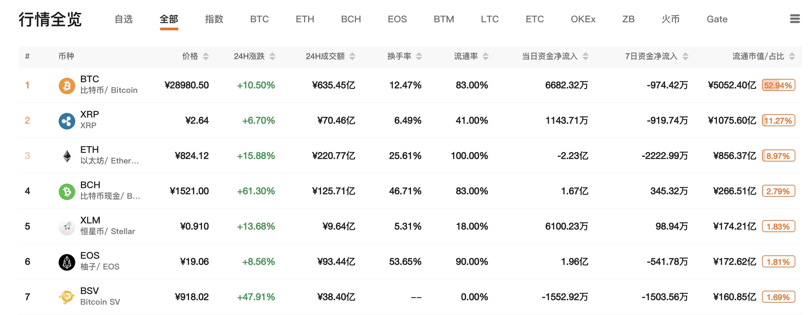Click the XRP coin logo
Viewport: 808px width, 315px height.
[x=67, y=121]
